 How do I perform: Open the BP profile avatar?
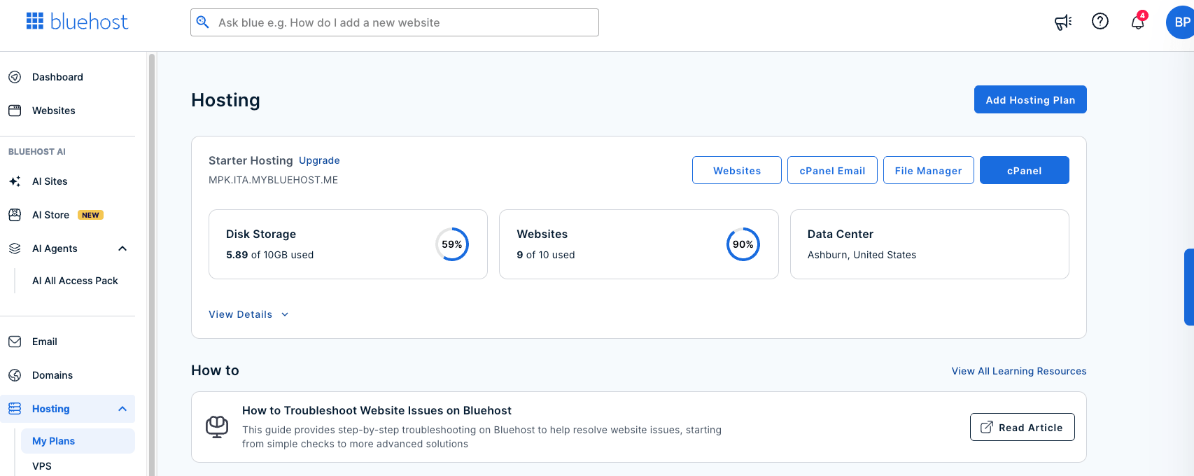click(x=1181, y=22)
